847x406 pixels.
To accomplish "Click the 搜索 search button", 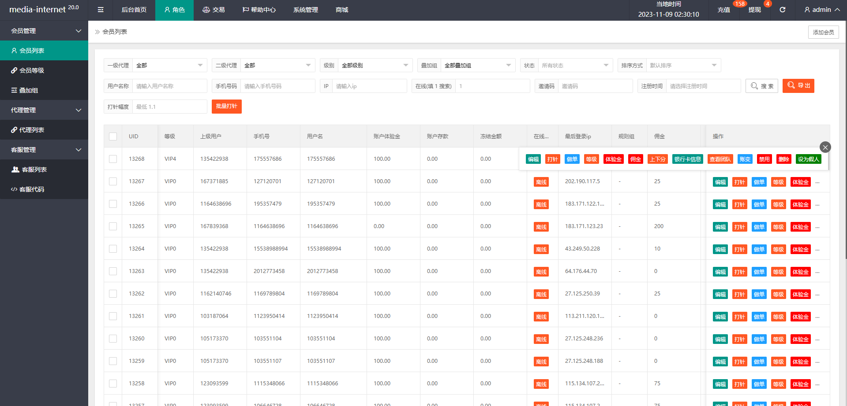I will tap(762, 86).
